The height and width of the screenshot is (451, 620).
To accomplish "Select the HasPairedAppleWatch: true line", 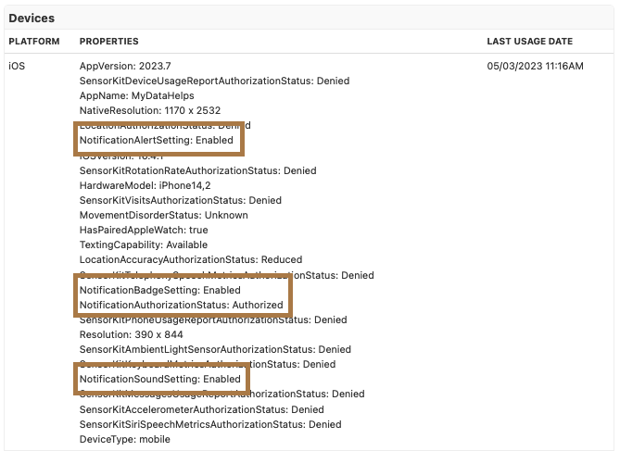I will (x=144, y=230).
